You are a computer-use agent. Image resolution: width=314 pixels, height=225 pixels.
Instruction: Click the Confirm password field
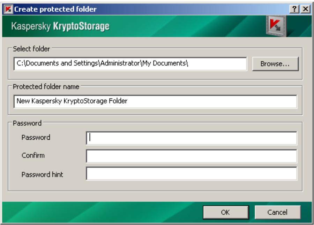[192, 156]
